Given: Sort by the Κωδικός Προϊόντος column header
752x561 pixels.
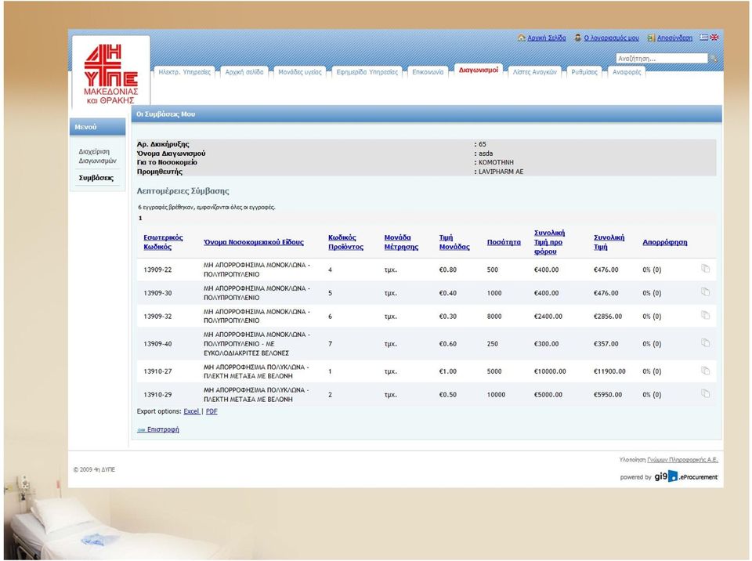Looking at the screenshot, I should 345,242.
